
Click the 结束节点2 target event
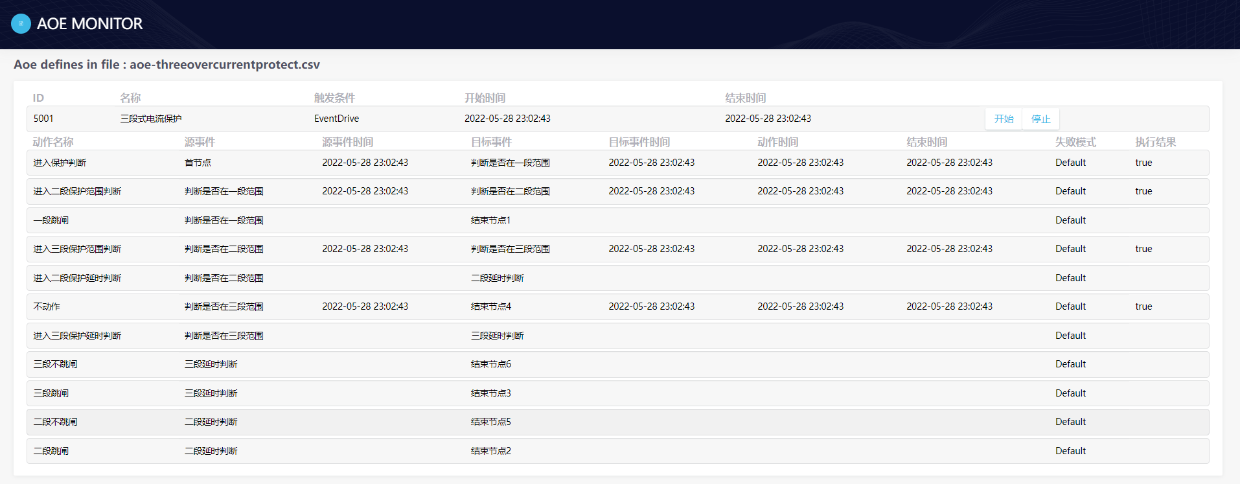490,451
